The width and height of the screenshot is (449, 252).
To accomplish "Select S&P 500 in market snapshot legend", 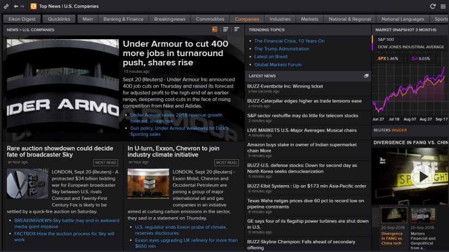I will coord(386,40).
